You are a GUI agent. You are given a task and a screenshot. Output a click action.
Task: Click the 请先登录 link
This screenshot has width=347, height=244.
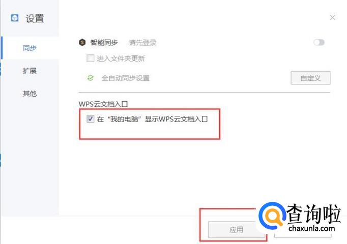pos(142,42)
